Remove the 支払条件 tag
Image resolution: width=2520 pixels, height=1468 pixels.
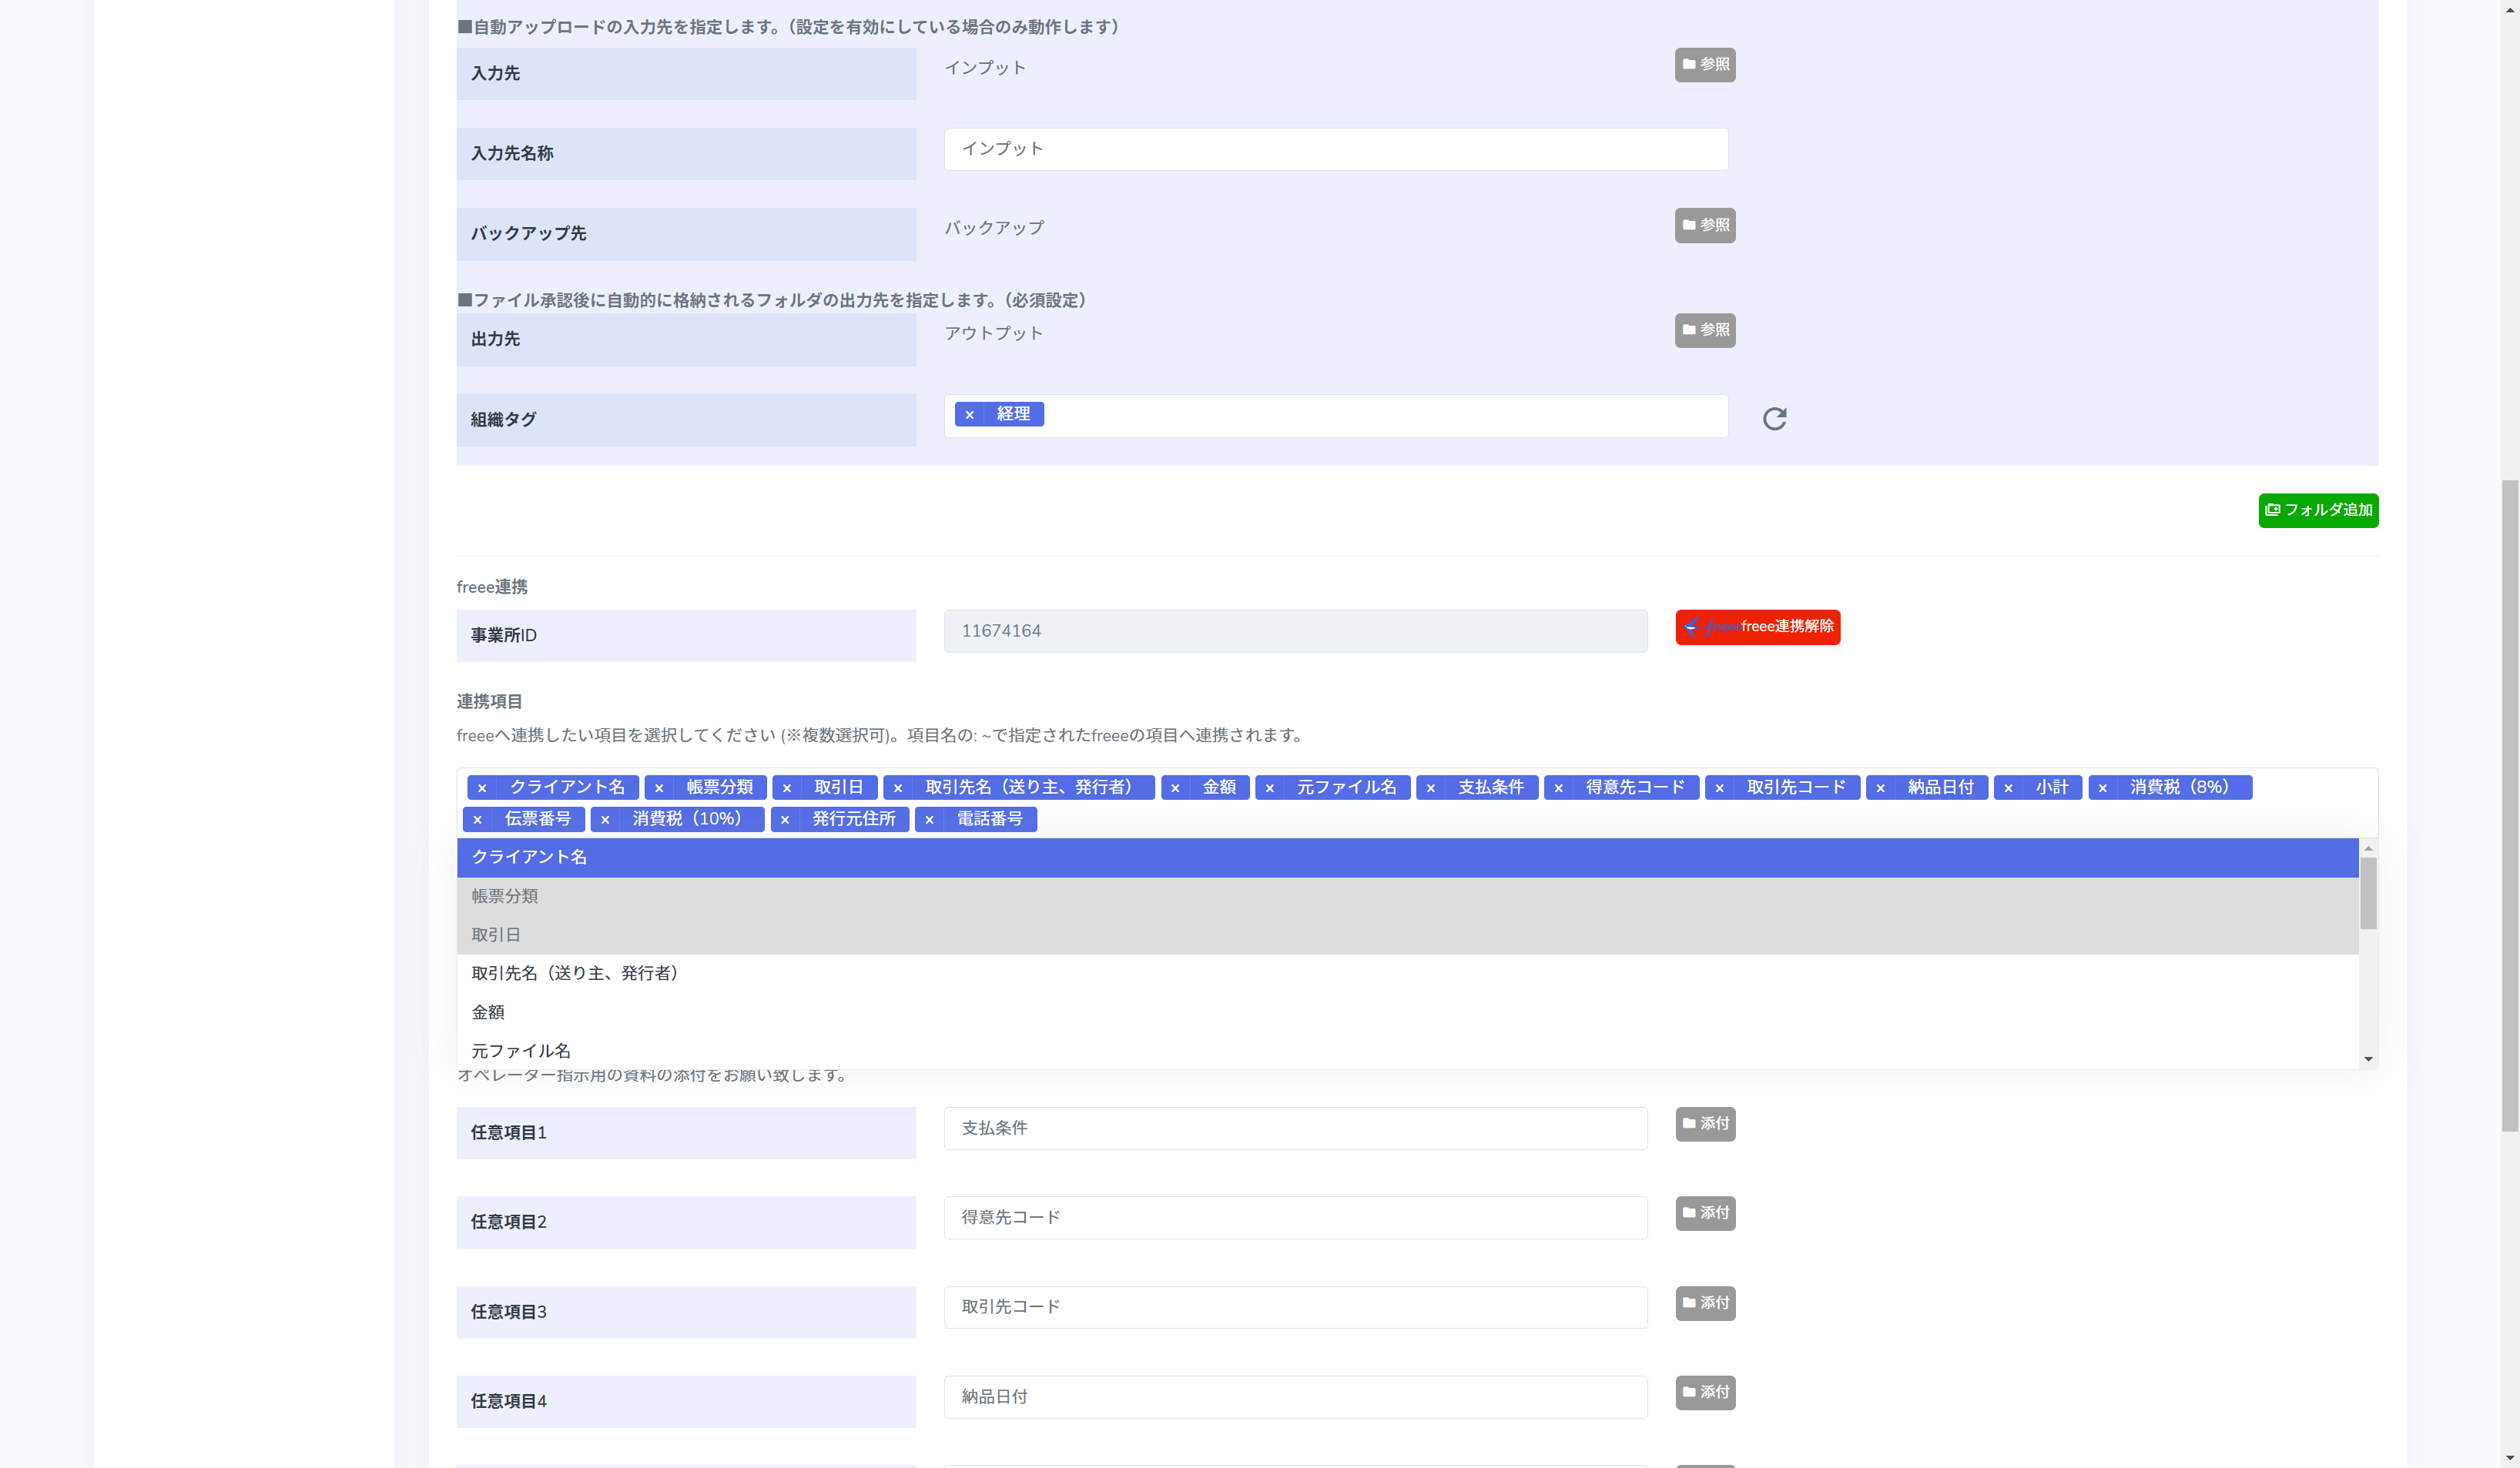pyautogui.click(x=1431, y=788)
